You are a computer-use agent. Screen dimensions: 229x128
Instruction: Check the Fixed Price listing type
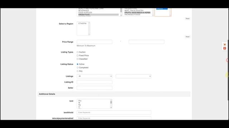pos(78,55)
